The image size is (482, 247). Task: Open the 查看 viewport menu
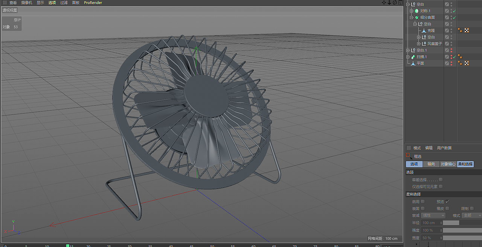13,3
